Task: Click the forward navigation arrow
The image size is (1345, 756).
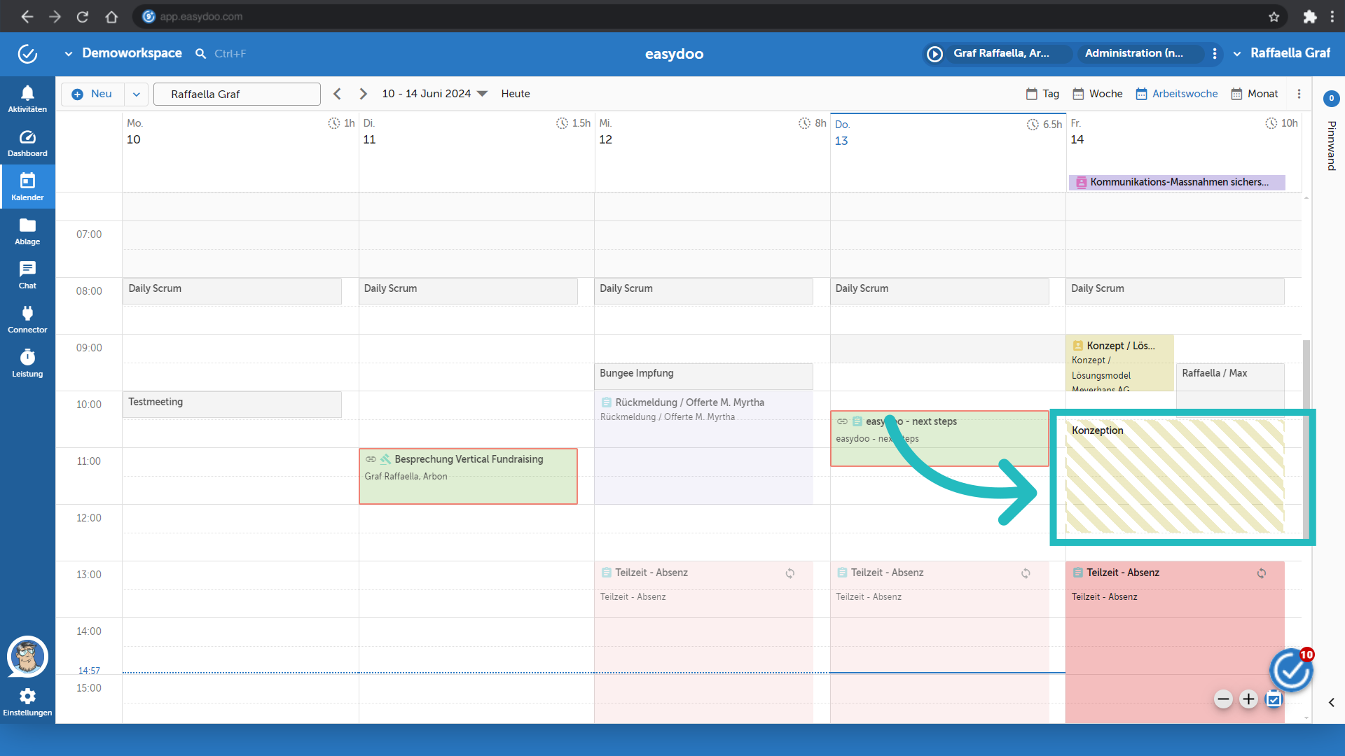Action: (x=362, y=92)
